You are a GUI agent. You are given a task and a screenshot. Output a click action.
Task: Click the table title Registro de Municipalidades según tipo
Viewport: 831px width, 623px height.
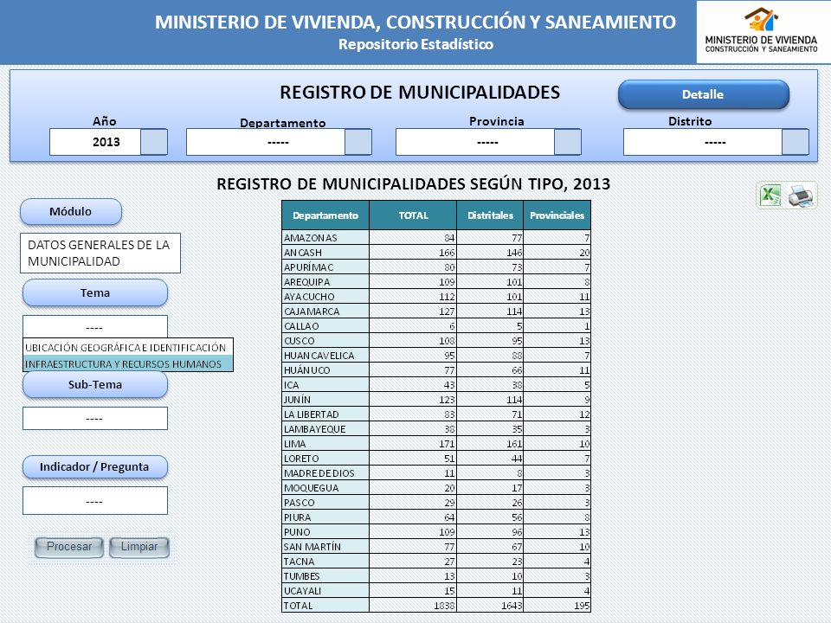(x=414, y=184)
